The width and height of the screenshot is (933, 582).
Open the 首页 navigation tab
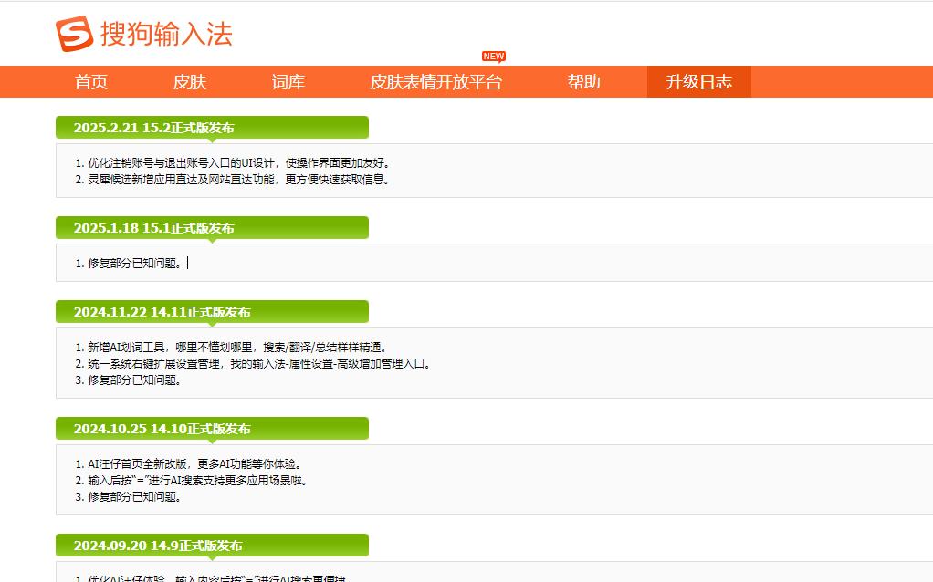[x=91, y=81]
